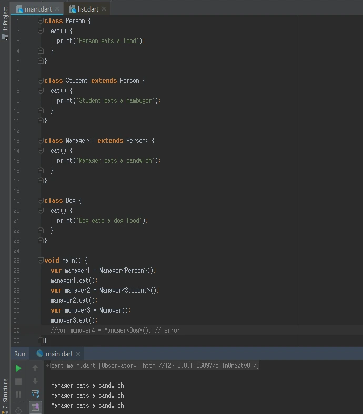Viewport: 363px width, 414px height.
Task: Click the Dart file icon on main.dart tab
Action: tap(19, 9)
